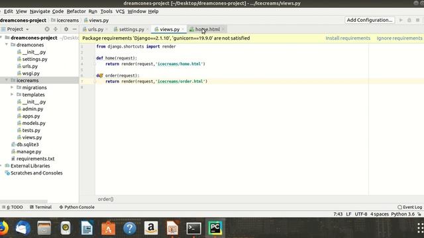The image size is (424, 238).
Task: Select models.py in icecreams
Action: [x=34, y=123]
